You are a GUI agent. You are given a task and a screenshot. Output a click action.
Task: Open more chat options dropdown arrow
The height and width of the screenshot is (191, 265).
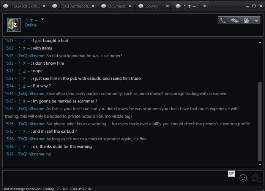256,20
